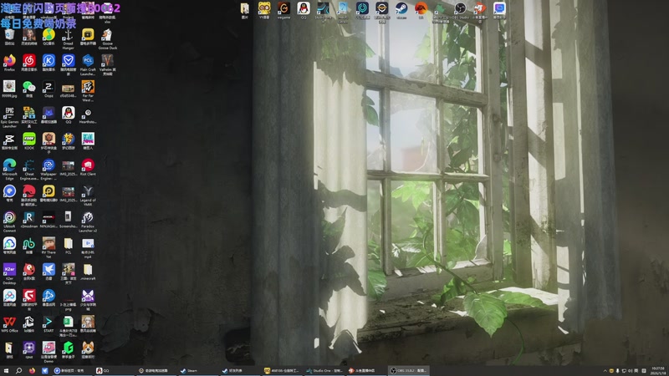This screenshot has width=669, height=376.
Task: Open Microsoft Edge desktop shortcut
Action: point(9,169)
